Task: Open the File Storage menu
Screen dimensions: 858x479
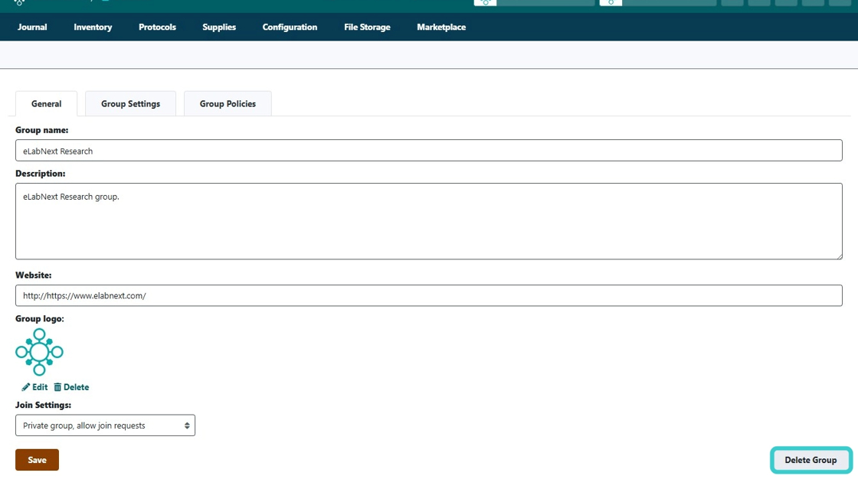Action: pos(367,27)
